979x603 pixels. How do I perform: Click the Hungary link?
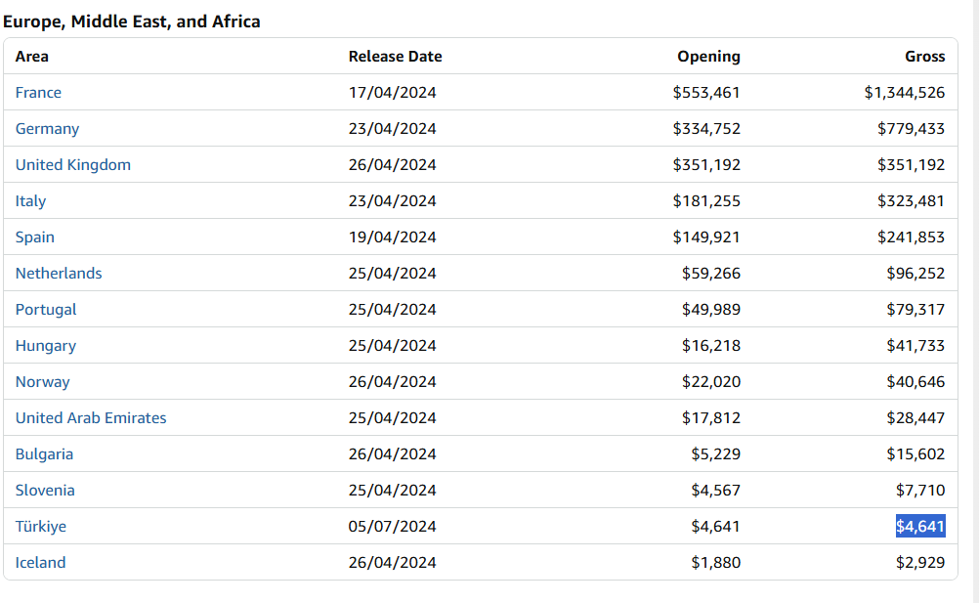(45, 346)
